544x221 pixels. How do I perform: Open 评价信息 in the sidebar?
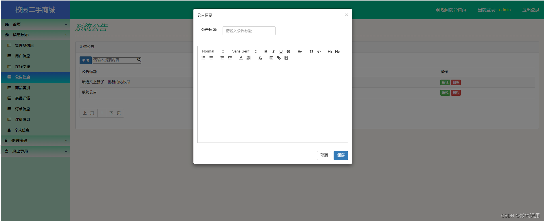pyautogui.click(x=35, y=119)
